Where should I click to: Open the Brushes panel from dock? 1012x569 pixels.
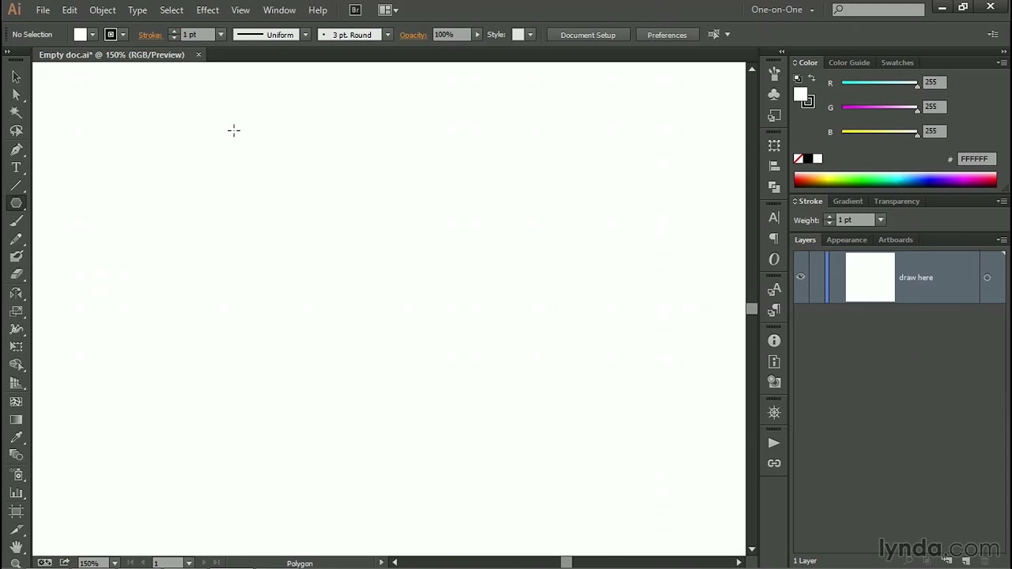point(774,73)
